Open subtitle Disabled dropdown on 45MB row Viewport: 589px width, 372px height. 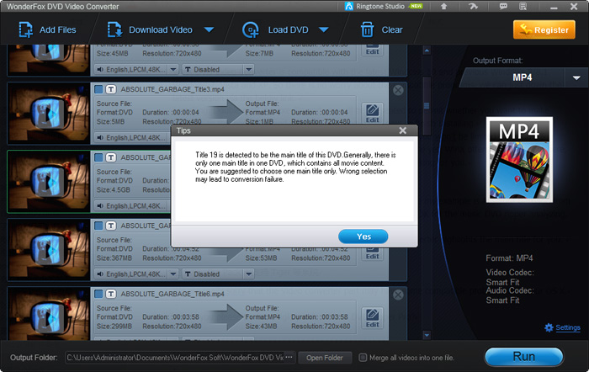click(249, 70)
